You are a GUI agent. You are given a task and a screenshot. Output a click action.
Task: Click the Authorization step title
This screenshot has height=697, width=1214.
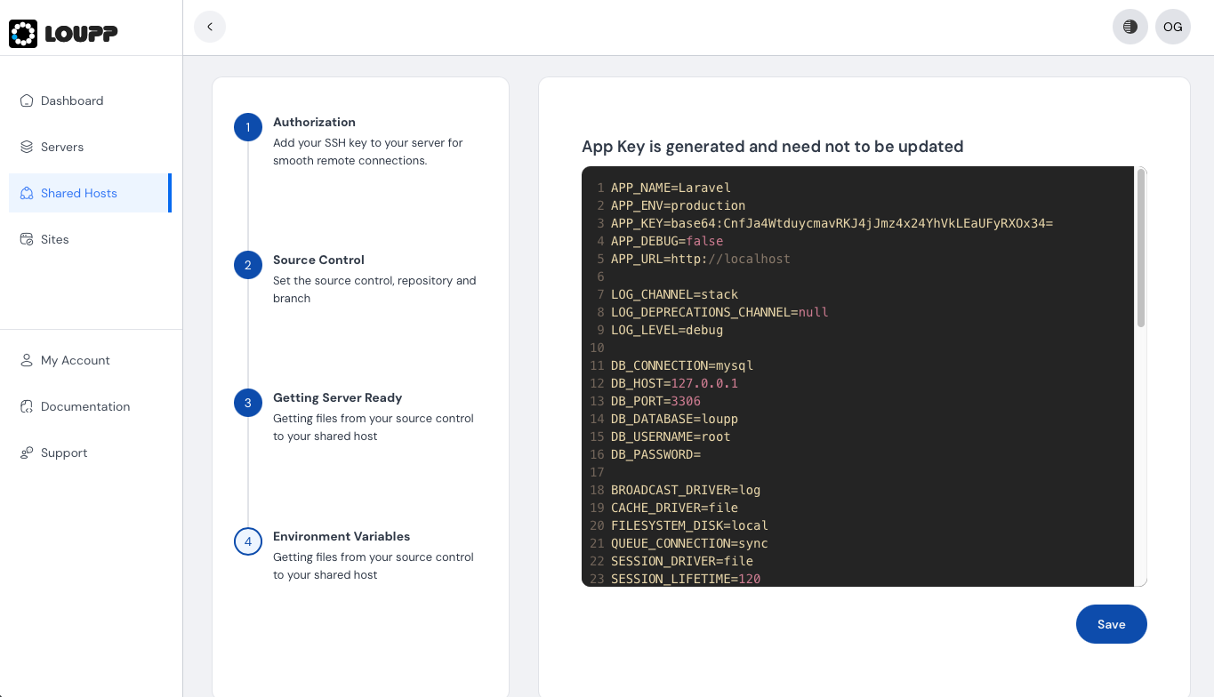[314, 122]
